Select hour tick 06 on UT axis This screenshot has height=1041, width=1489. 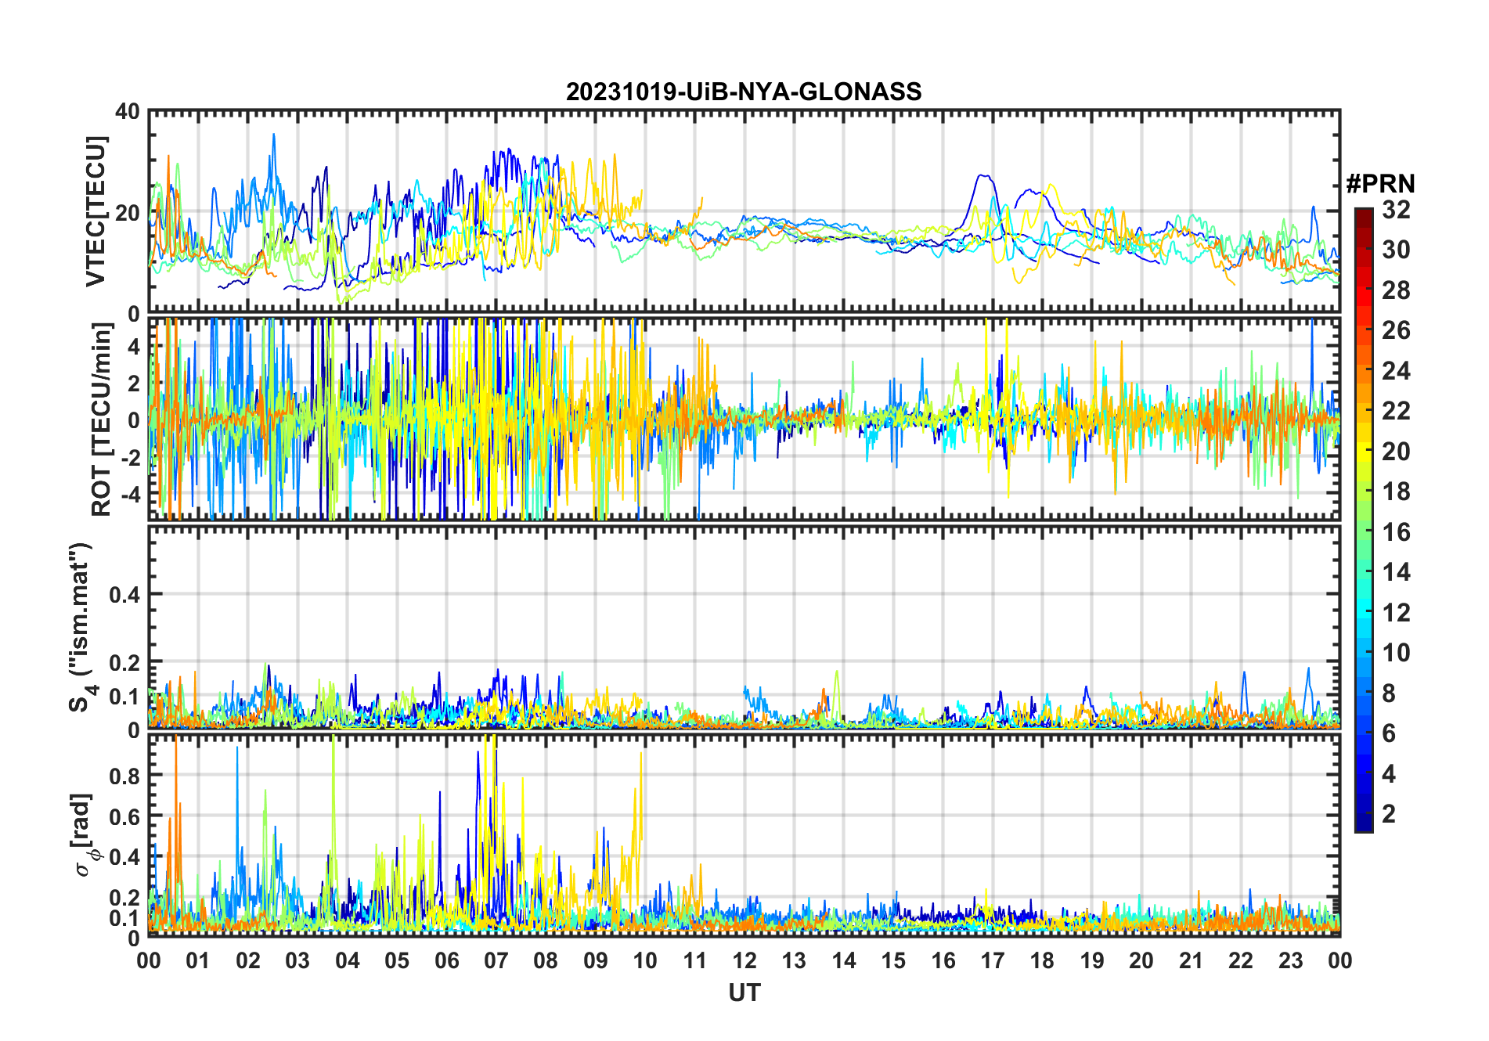tap(447, 960)
